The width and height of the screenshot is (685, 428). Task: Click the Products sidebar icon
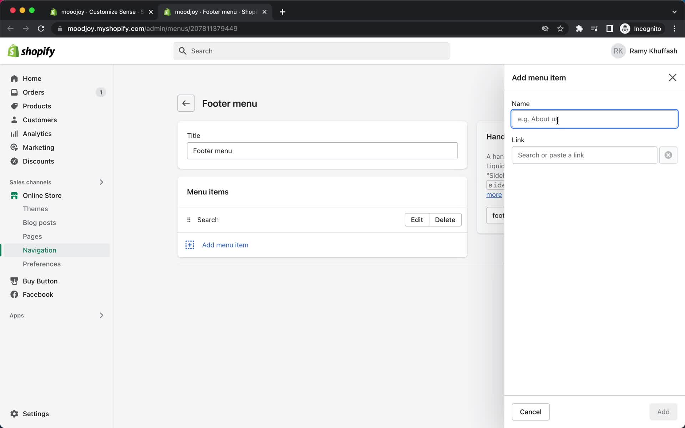(13, 106)
